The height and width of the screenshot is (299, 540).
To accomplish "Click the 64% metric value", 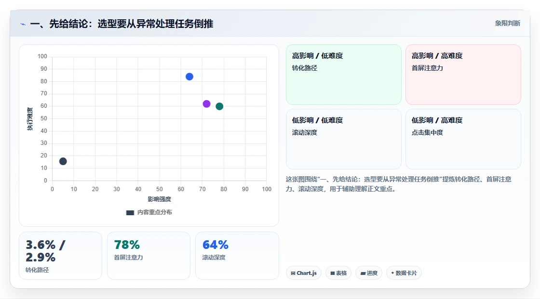I will click(215, 245).
